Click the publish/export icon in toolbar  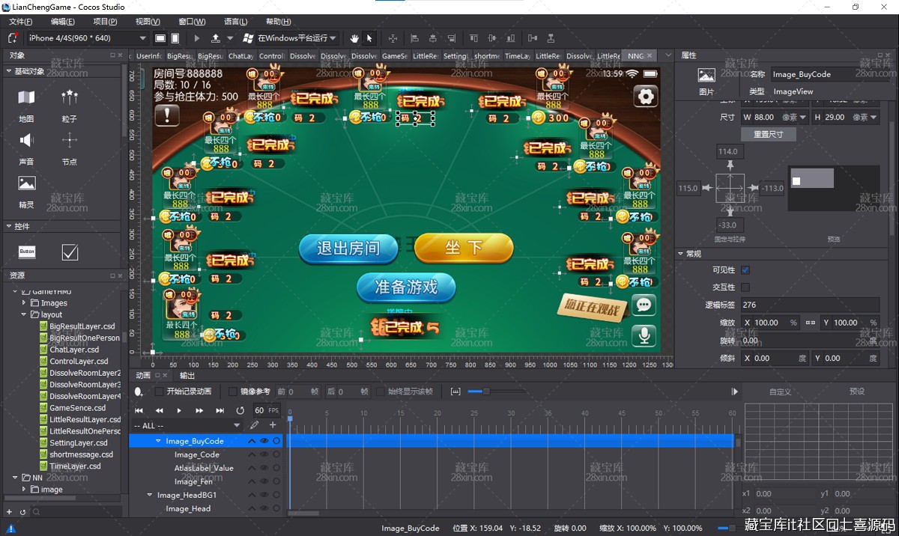coord(216,38)
